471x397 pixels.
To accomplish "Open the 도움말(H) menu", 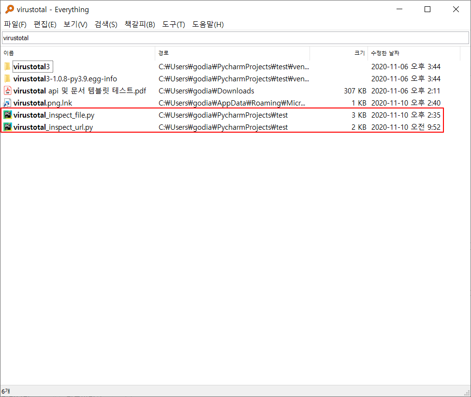I will point(208,24).
